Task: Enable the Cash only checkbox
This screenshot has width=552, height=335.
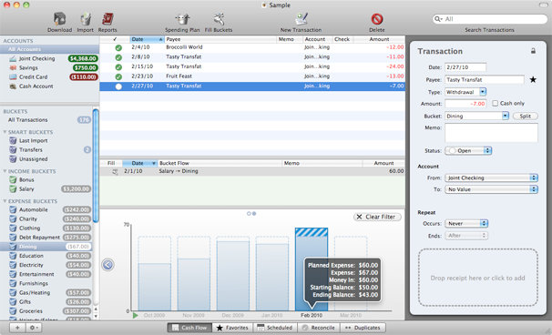Action: (x=495, y=103)
